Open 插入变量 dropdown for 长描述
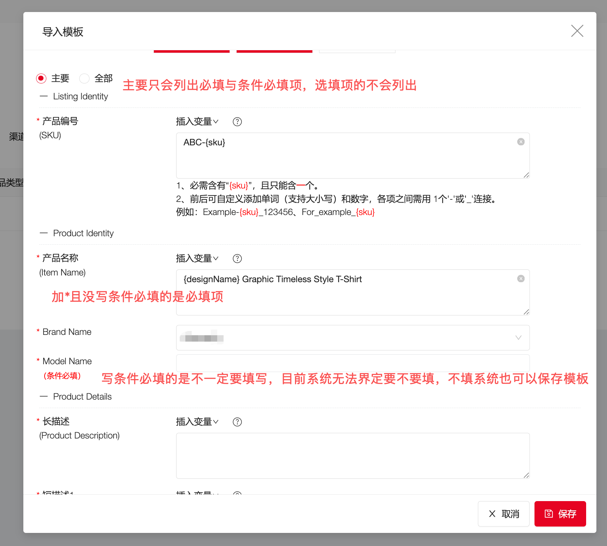Image resolution: width=607 pixels, height=546 pixels. click(197, 422)
